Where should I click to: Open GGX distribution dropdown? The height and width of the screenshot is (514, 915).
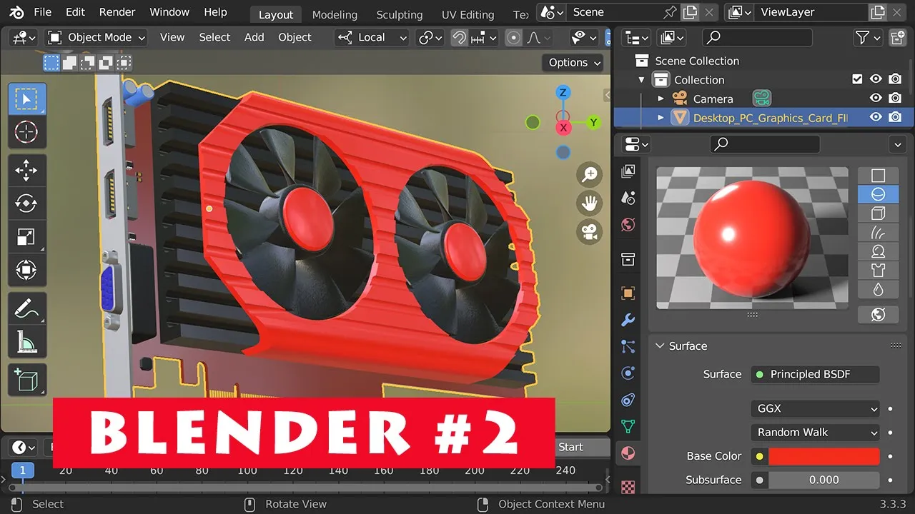click(816, 409)
